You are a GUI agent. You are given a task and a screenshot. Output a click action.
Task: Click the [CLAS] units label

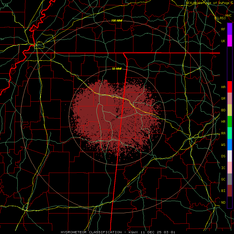click(220, 18)
